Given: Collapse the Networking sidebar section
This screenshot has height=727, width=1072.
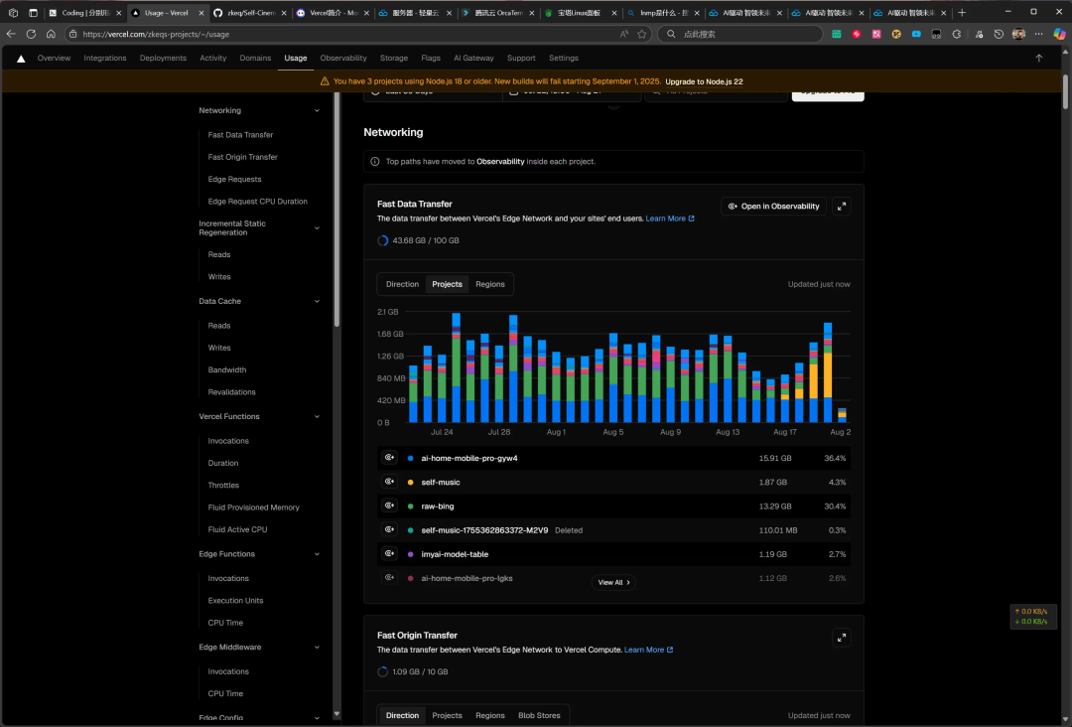Looking at the screenshot, I should point(317,110).
